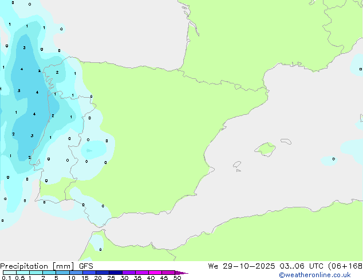Open the weatheronline.co.uk copyright link
The width and height of the screenshot is (363, 280).
[x=315, y=275]
